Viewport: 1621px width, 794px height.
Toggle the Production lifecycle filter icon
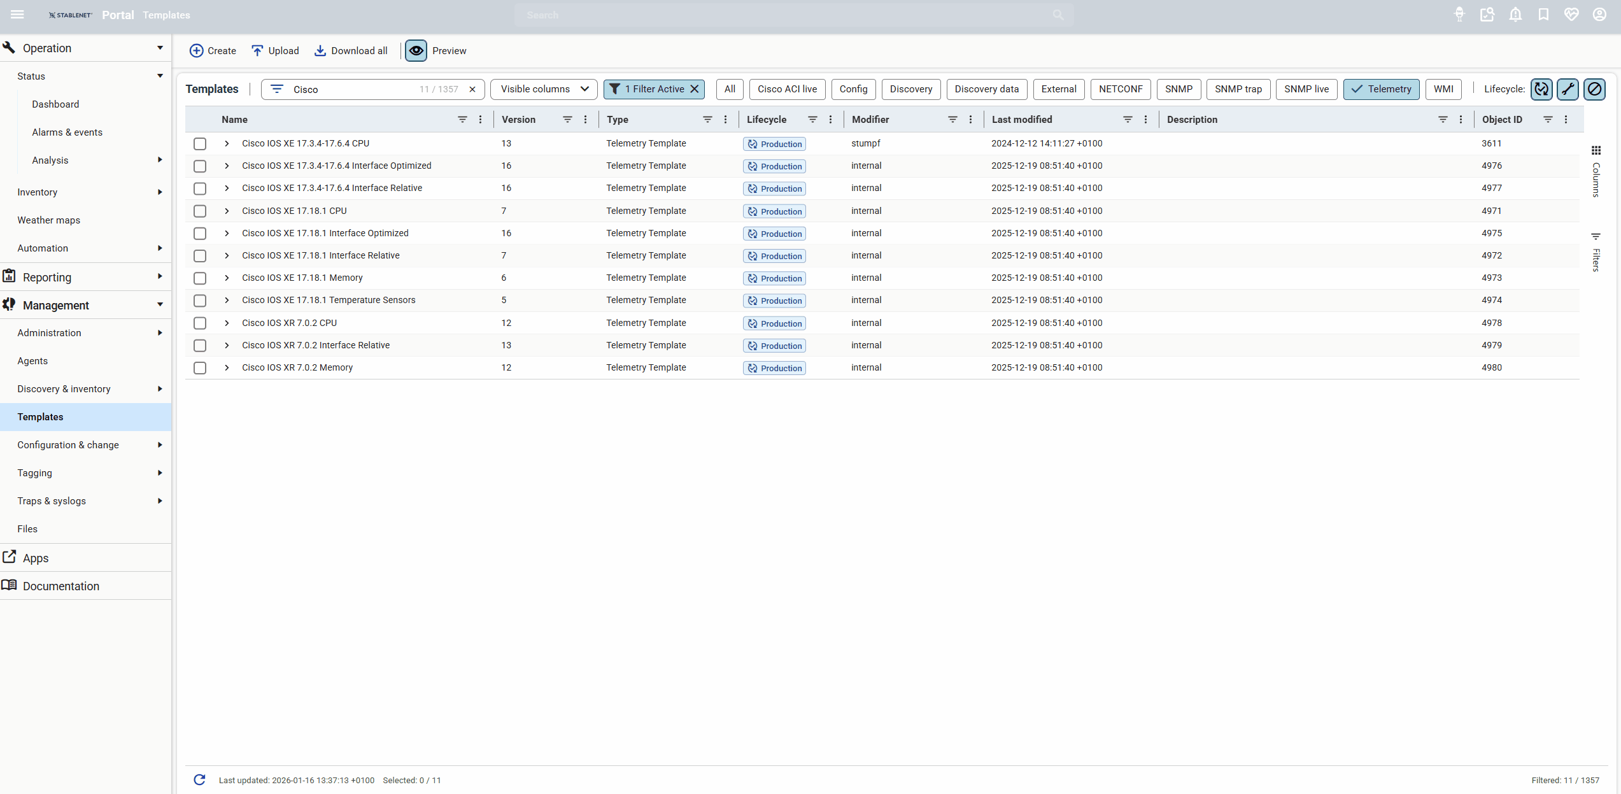pyautogui.click(x=1541, y=89)
